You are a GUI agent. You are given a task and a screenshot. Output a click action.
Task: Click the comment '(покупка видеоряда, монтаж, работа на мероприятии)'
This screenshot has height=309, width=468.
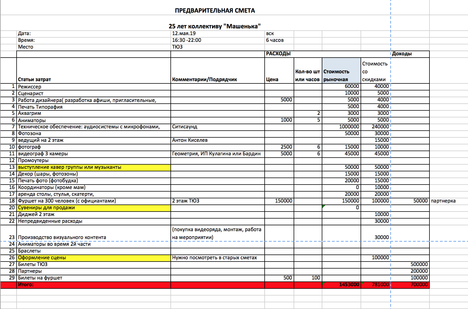[x=218, y=233]
